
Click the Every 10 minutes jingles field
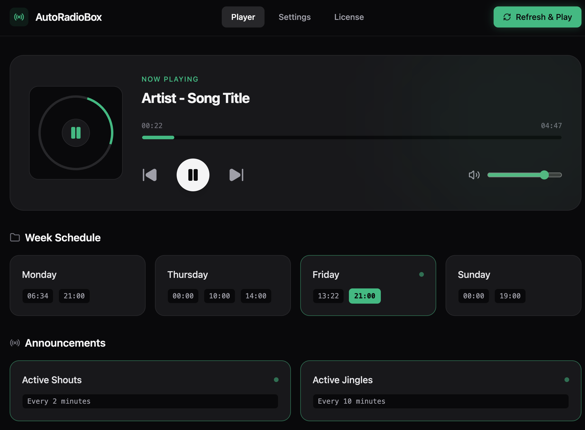[x=441, y=401]
